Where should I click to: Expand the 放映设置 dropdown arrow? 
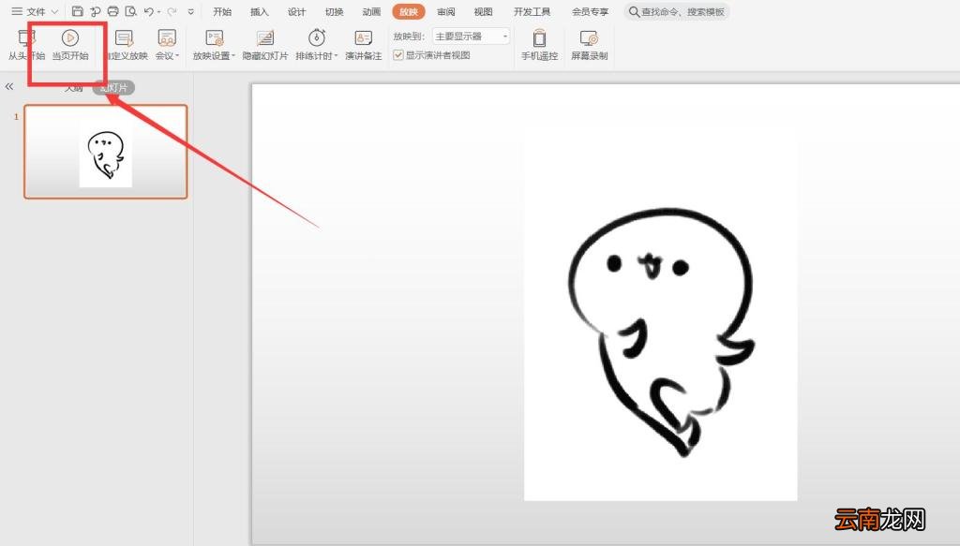pos(233,55)
